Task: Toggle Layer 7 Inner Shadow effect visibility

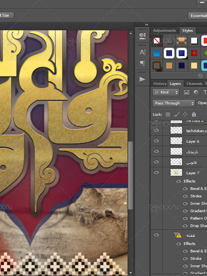Action: [x=185, y=204]
